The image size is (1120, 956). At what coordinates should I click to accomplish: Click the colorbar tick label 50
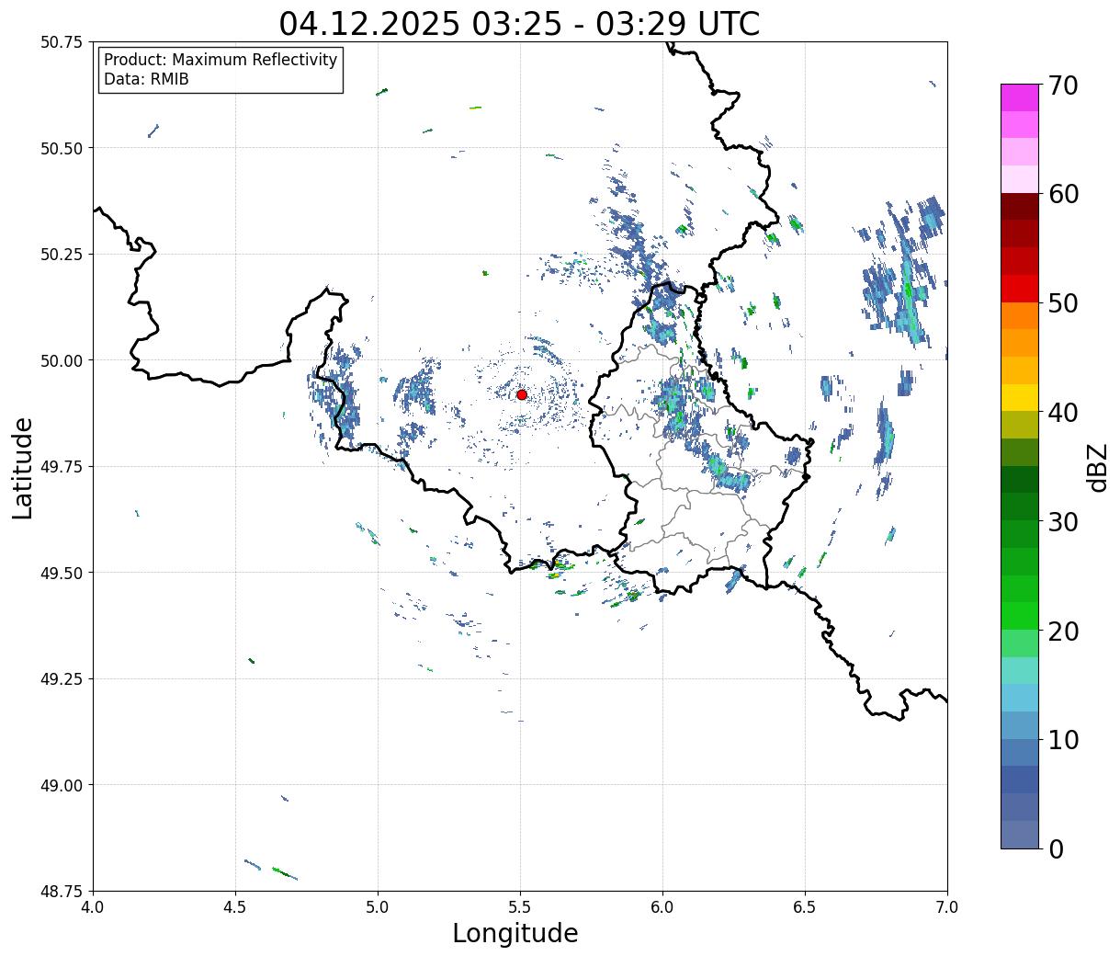coord(1063,303)
